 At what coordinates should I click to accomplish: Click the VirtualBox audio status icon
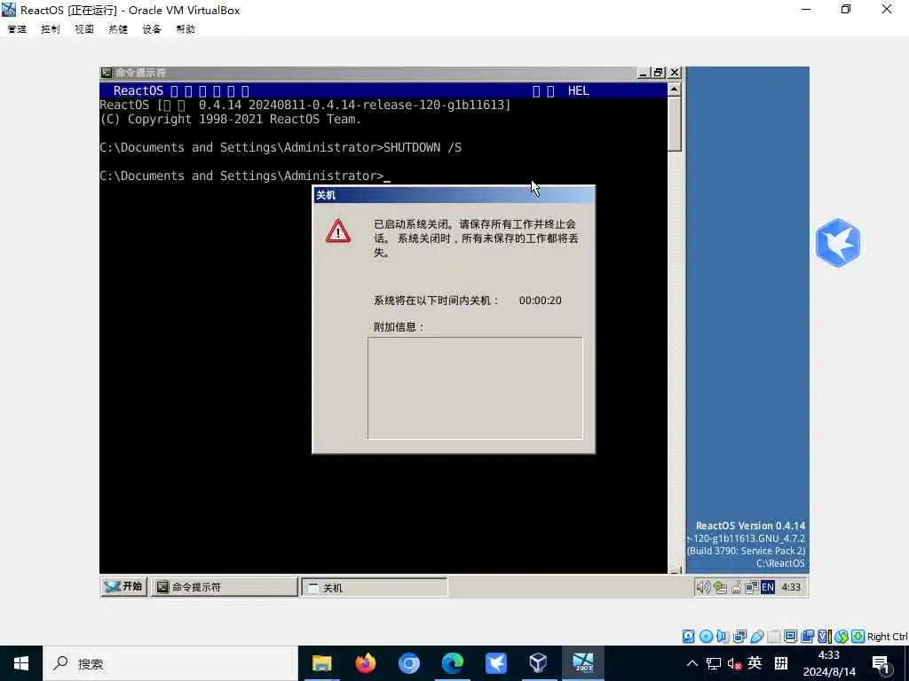(x=723, y=637)
